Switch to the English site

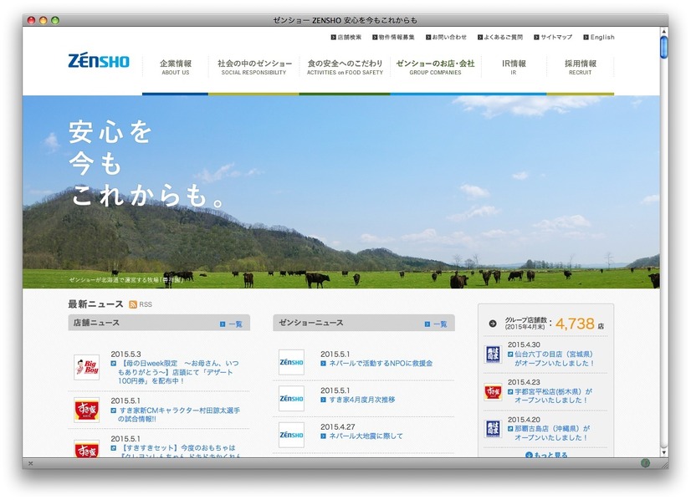coord(599,38)
